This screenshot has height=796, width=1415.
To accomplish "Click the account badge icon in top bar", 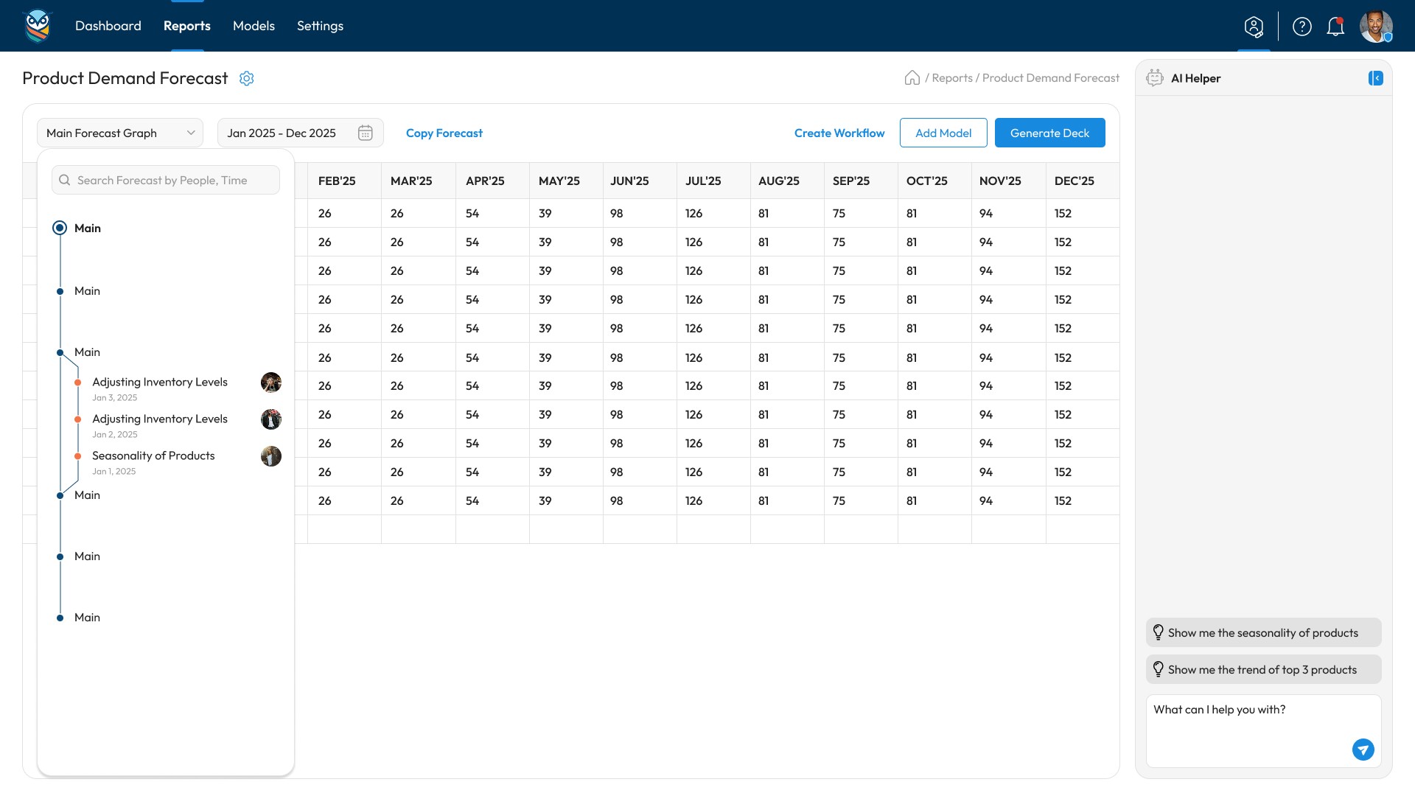I will [1254, 27].
